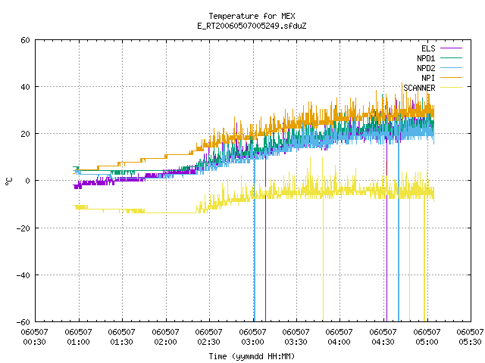The image size is (485, 363).
Task: Click the chart title 'Temperature for MEX'
Action: 252,16
